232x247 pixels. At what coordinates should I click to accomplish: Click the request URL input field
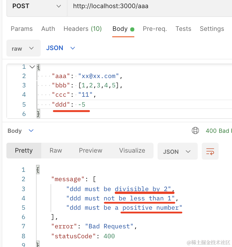tap(145, 6)
